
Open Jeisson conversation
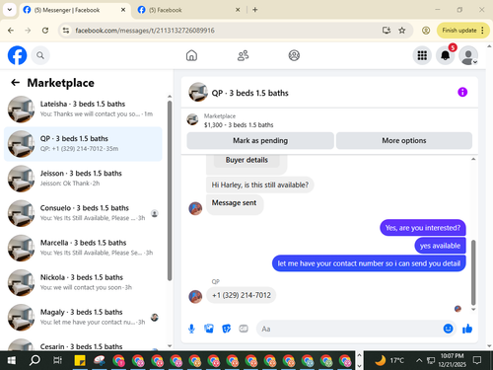[83, 179]
